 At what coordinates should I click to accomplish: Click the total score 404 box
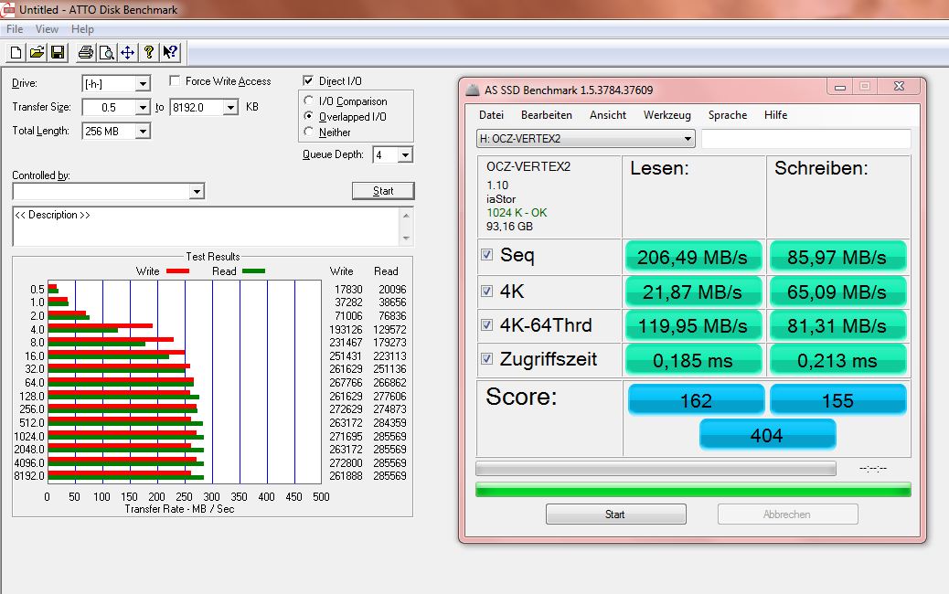point(767,435)
